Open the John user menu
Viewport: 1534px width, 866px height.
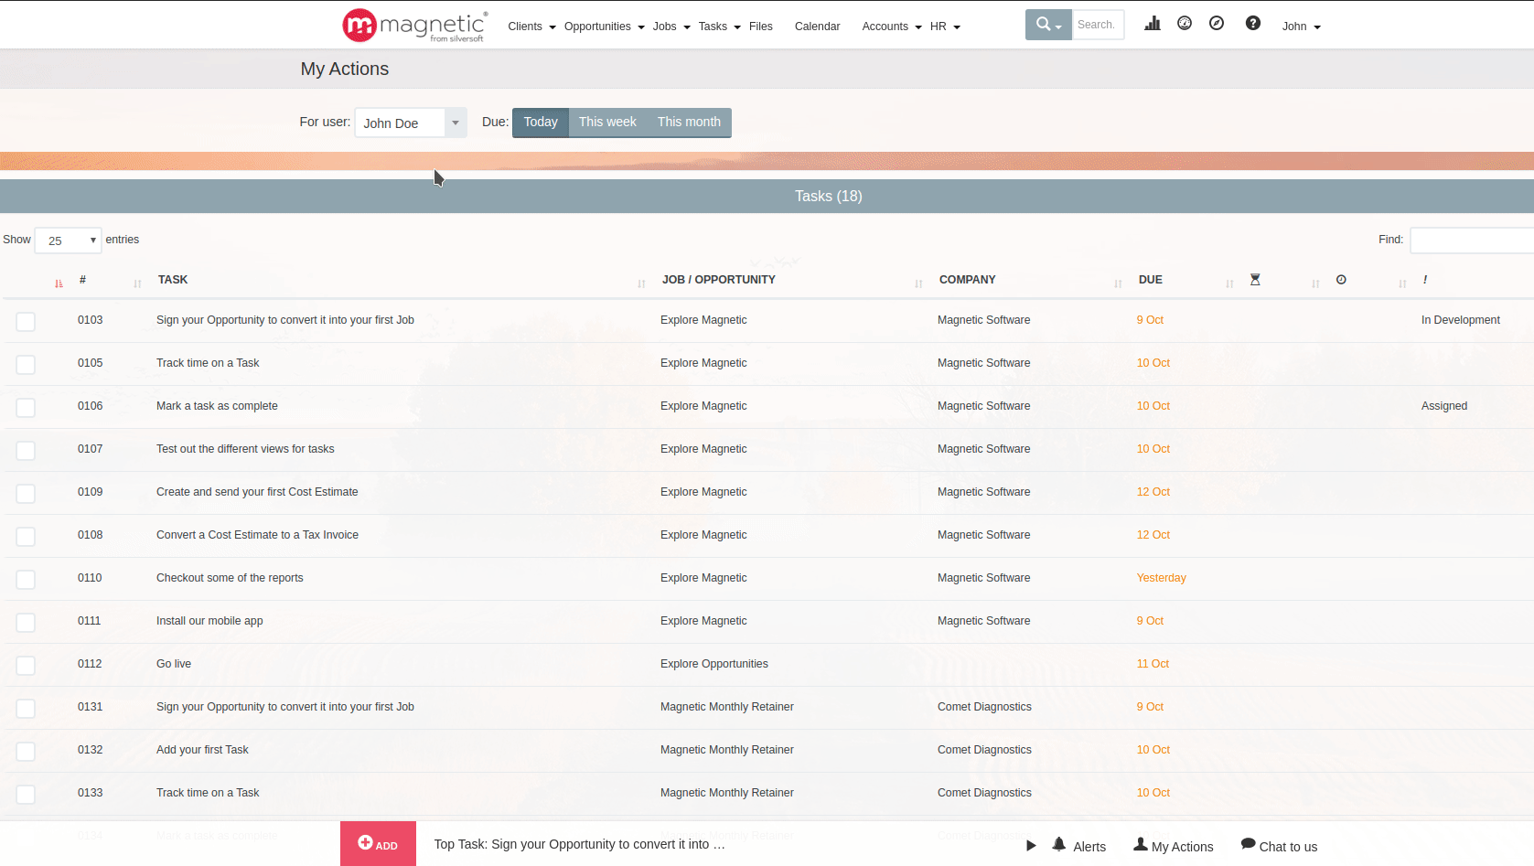pyautogui.click(x=1301, y=27)
